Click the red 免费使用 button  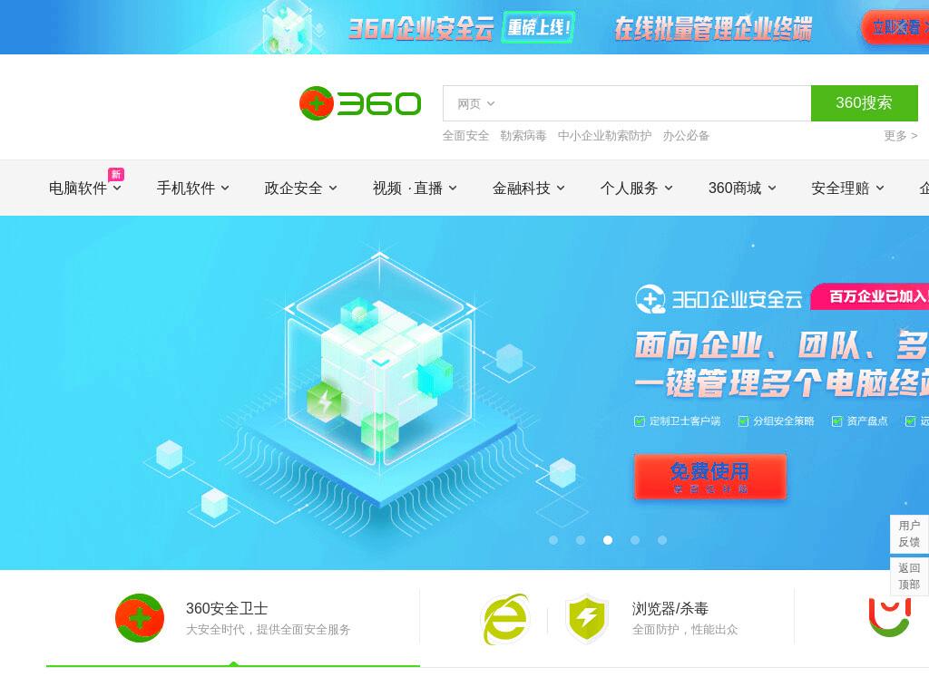click(710, 477)
